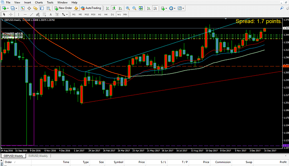The image size is (289, 166).
Task: Click the Commission column header
Action: pos(223,162)
